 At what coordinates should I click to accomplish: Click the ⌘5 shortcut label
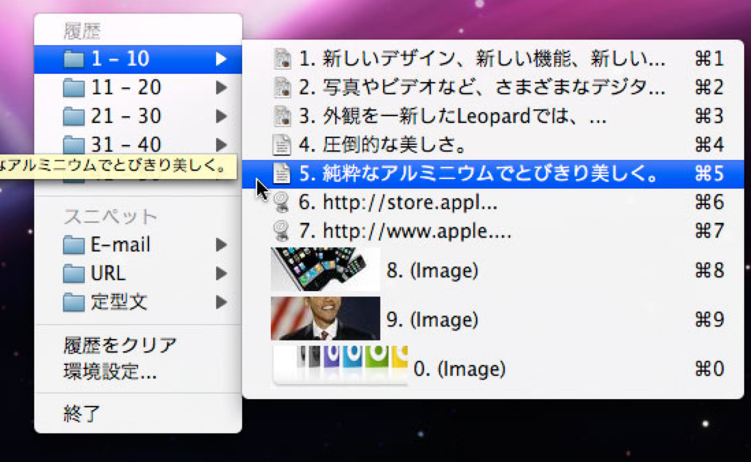click(709, 174)
